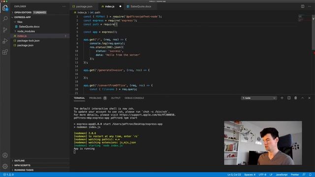The image size is (315, 177).
Task: Click line number 15 in the gutter
Action: point(76,70)
